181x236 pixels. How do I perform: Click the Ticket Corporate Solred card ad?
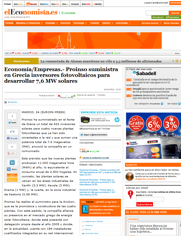coord(154,136)
